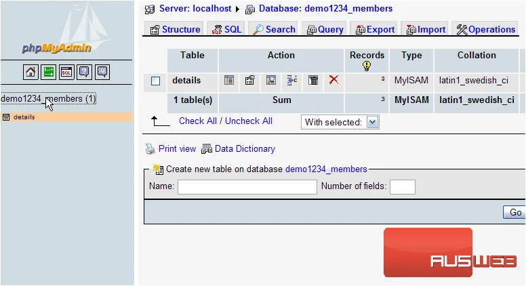Click the printer icon beside Print view
This screenshot has height=286, width=526.
[150, 149]
